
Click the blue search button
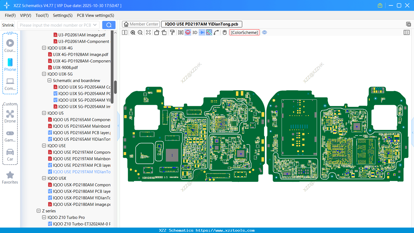[109, 25]
